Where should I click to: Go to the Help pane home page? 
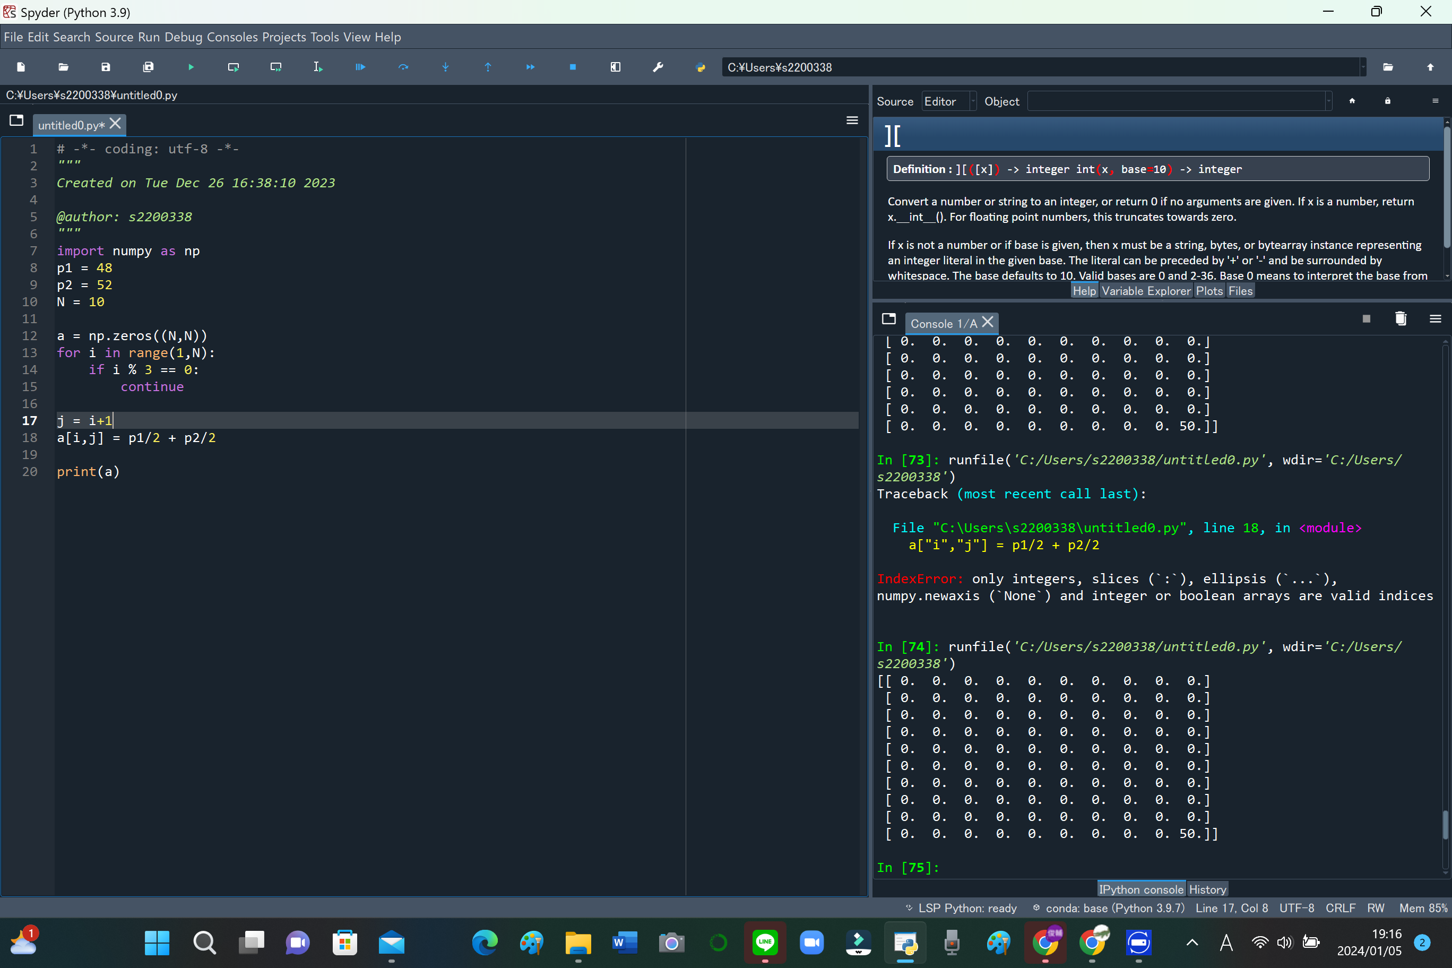[1353, 101]
